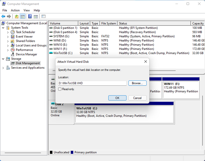This screenshot has height=161, width=205.
Task: Click the console tree horizontal scrollbar
Action: pyautogui.click(x=23, y=153)
